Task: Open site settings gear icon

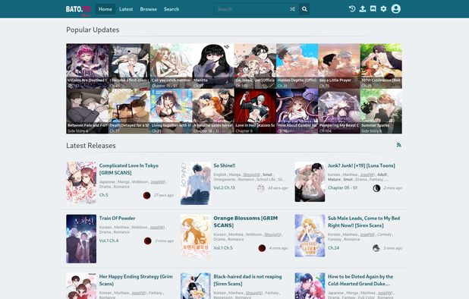Action: (383, 9)
